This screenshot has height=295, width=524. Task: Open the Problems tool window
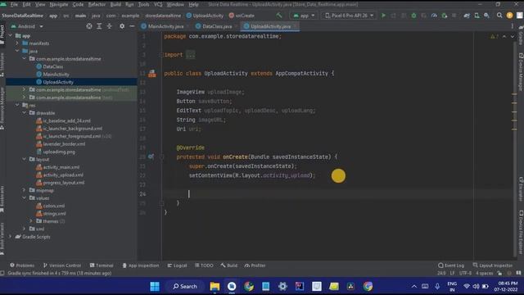tap(22, 265)
